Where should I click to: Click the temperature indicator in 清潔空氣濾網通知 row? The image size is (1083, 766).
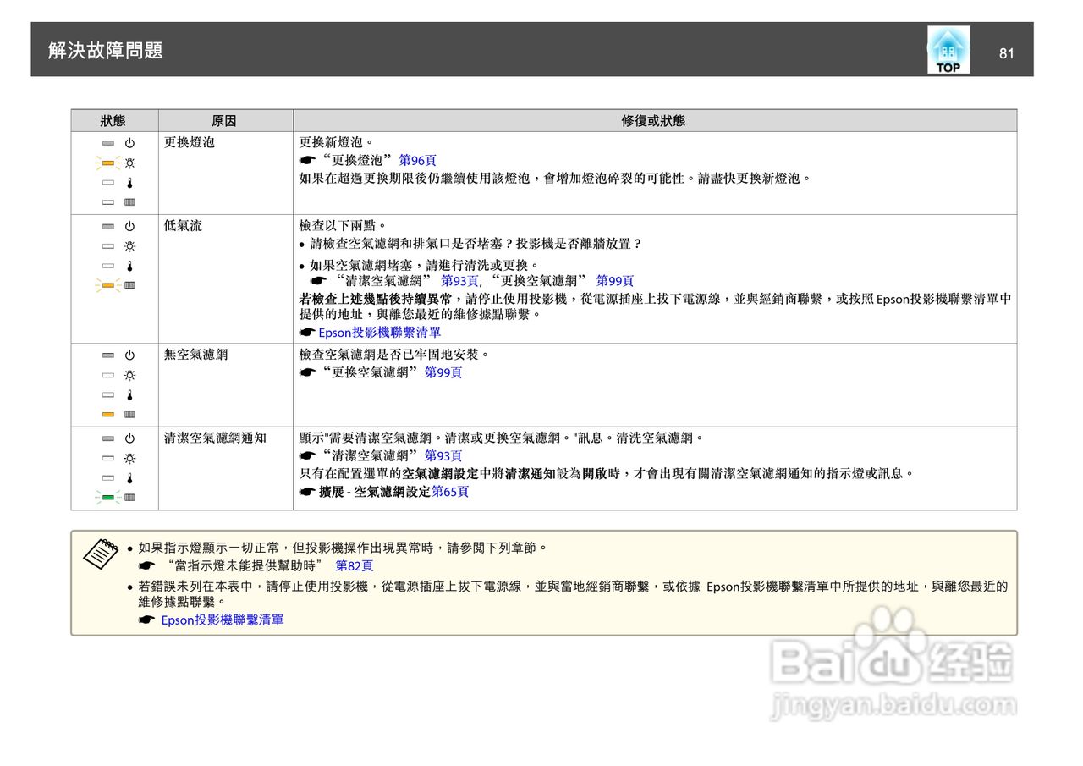108,477
